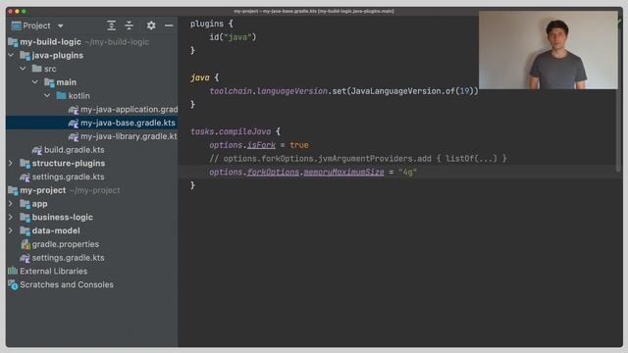Click toolchain.languageVersion in java block
The height and width of the screenshot is (353, 628).
point(268,91)
